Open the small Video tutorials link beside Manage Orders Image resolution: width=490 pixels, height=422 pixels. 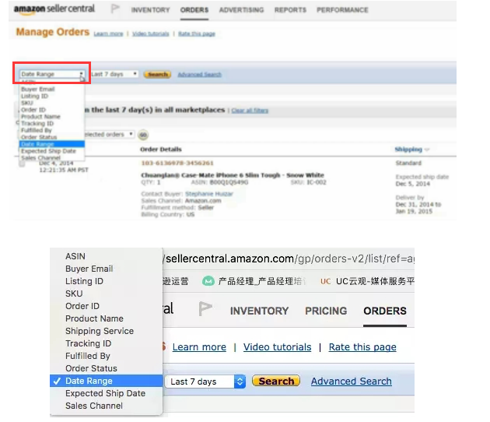(x=151, y=33)
